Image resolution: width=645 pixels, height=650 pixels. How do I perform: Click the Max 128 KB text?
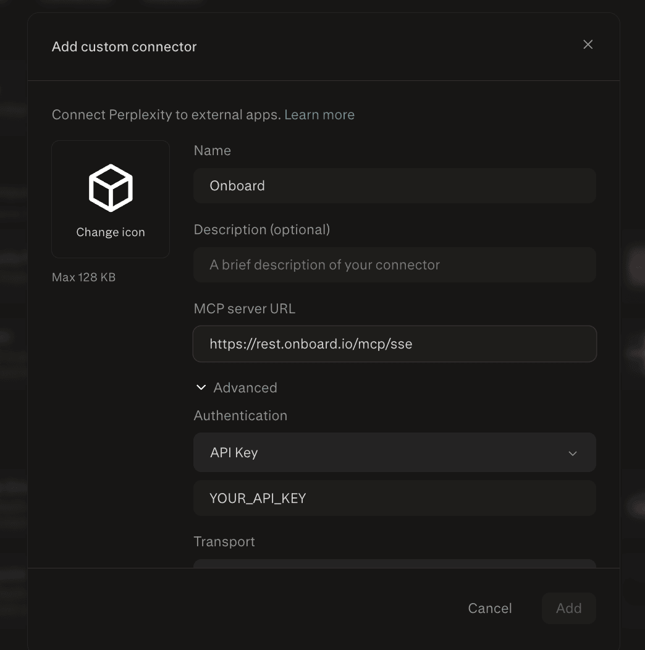[84, 277]
